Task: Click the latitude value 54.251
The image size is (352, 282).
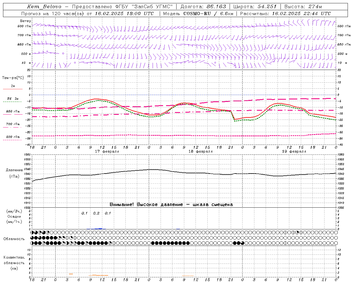Action: (267, 7)
